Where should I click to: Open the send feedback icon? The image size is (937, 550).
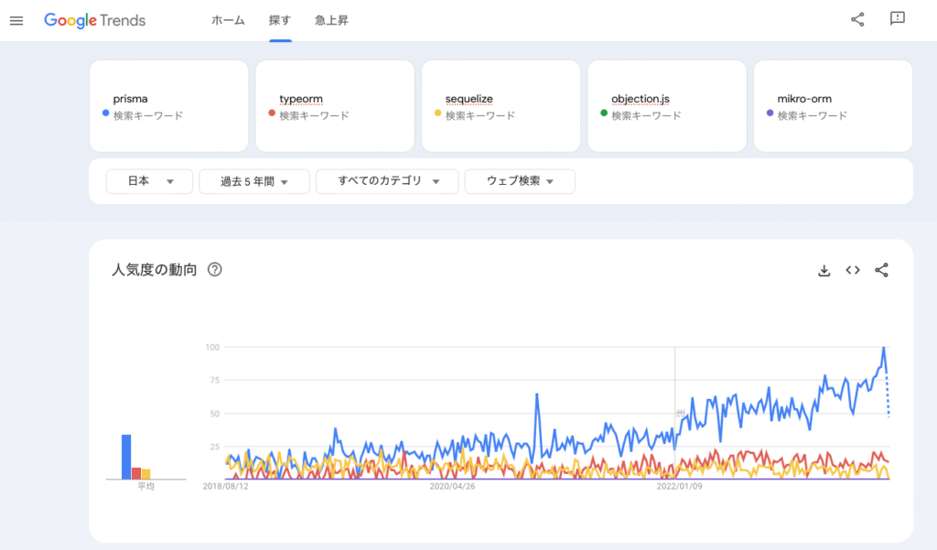click(897, 20)
